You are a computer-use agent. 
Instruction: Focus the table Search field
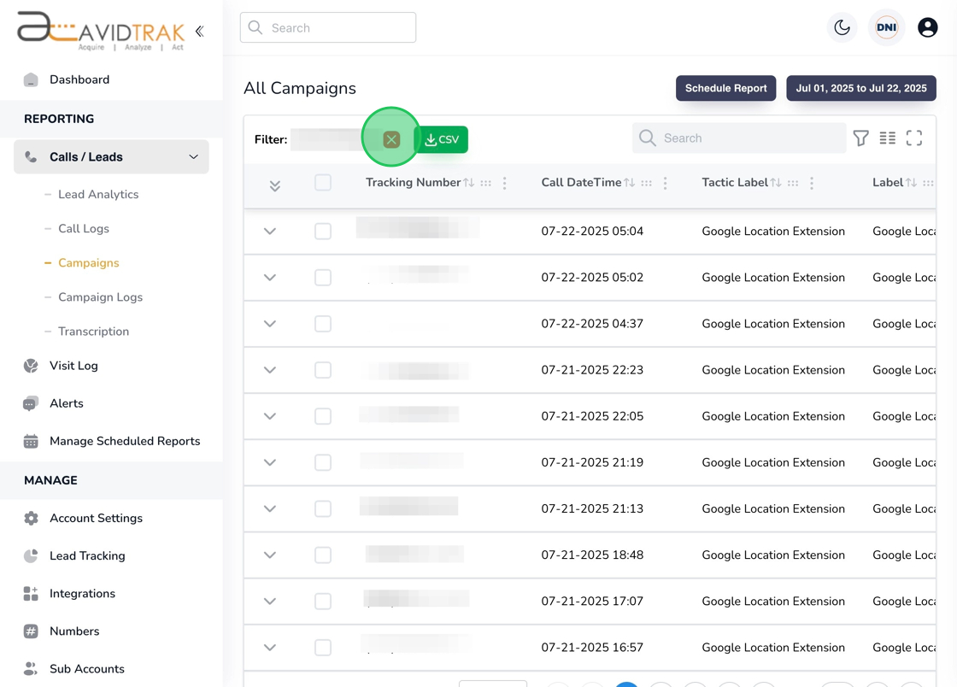(x=739, y=138)
